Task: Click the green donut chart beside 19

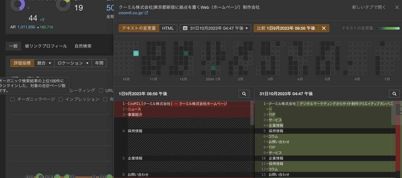Action: coord(63,4)
